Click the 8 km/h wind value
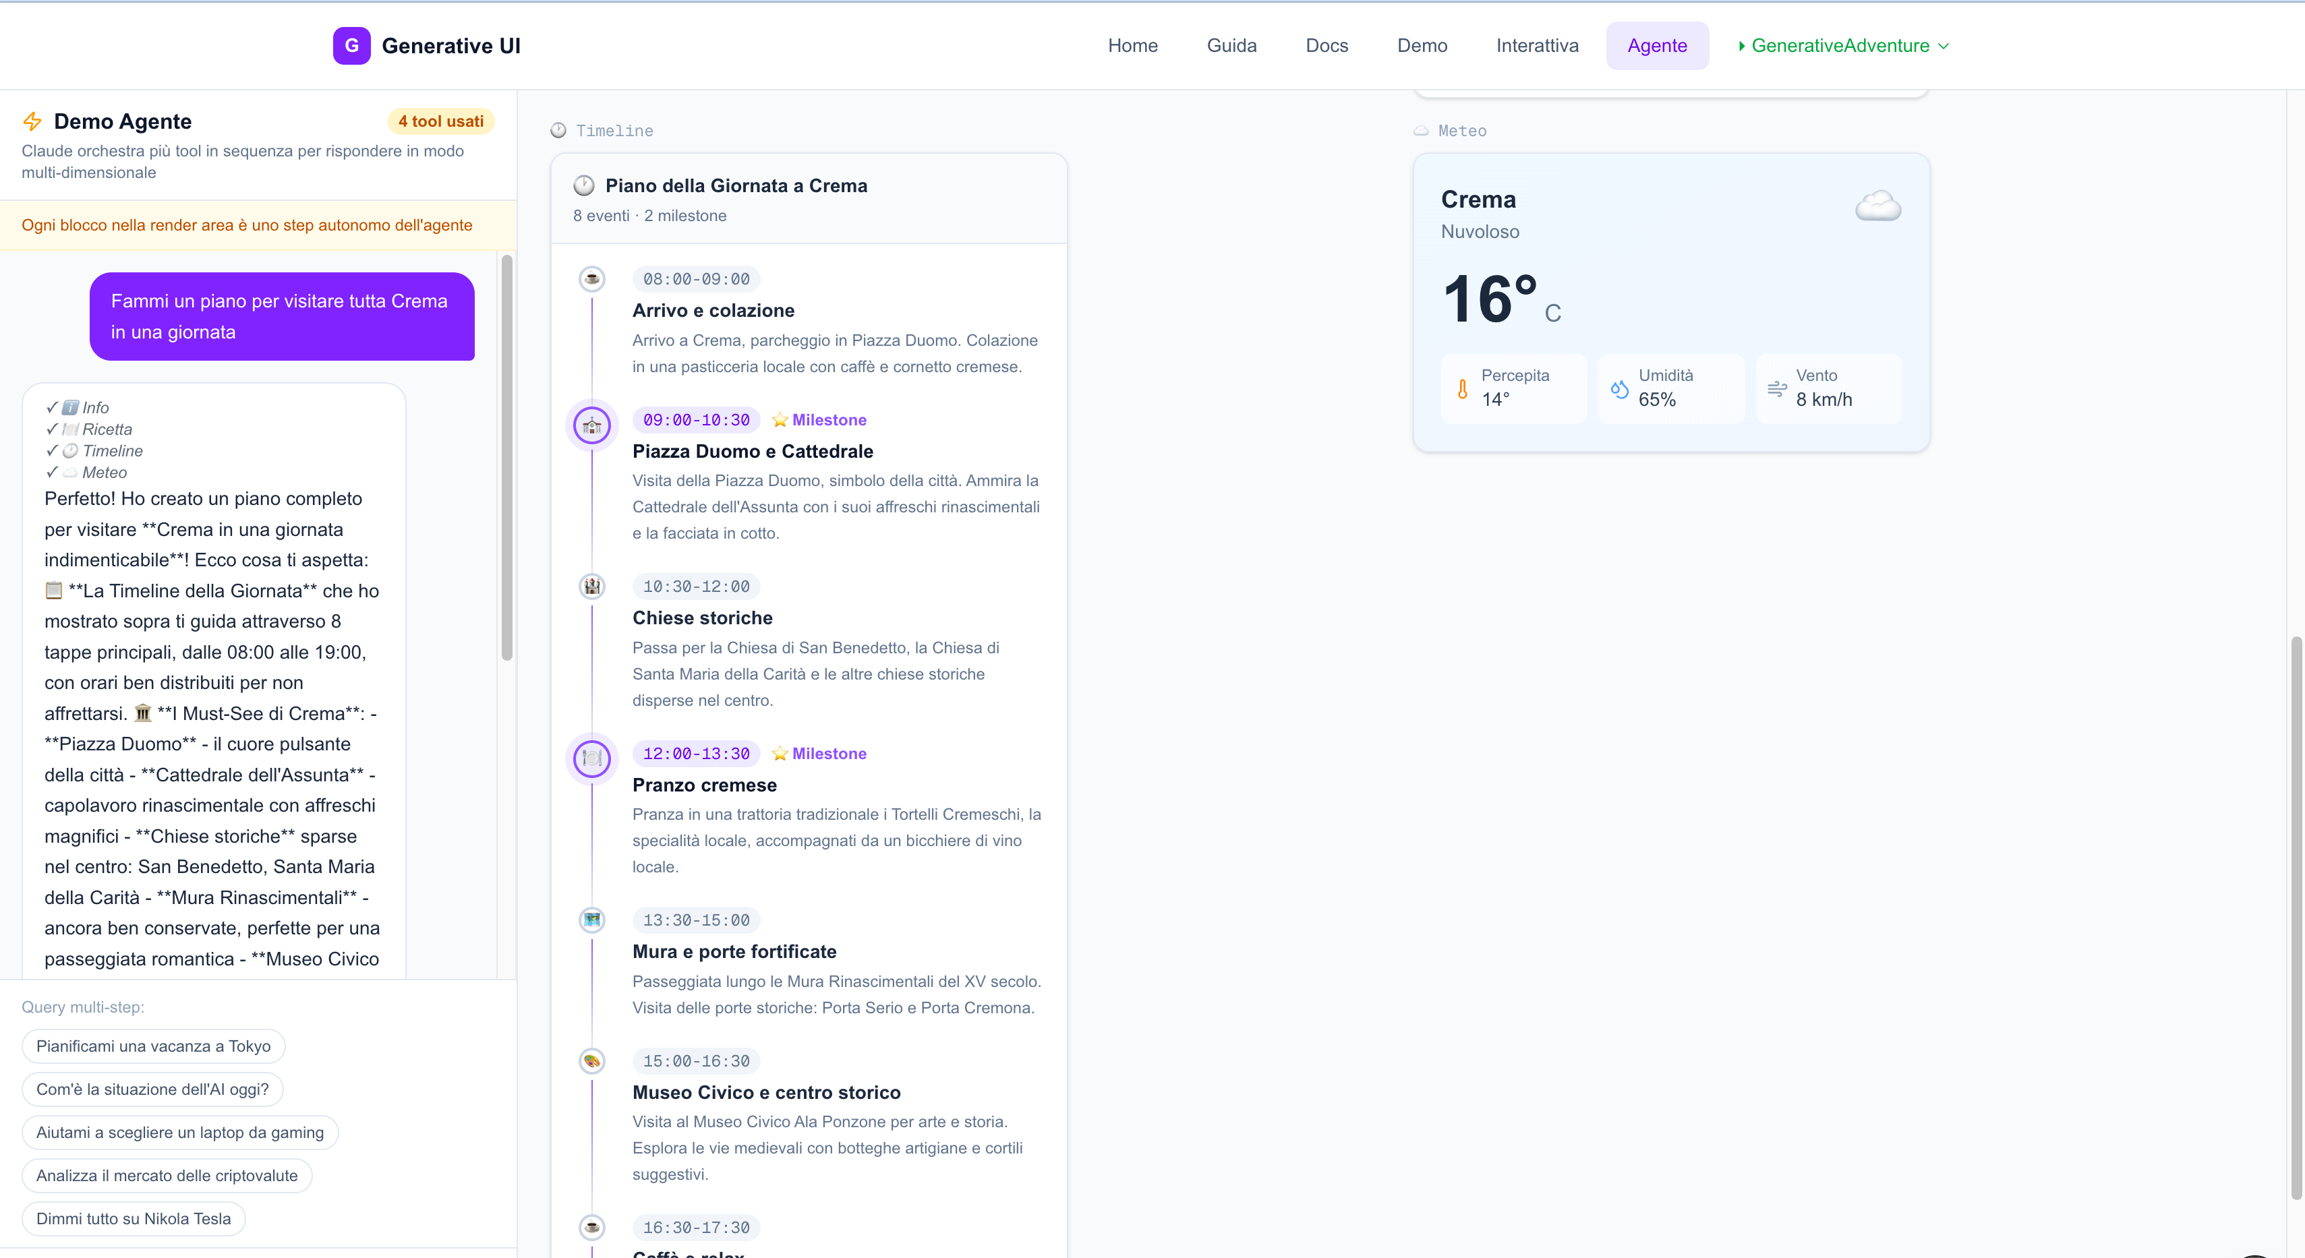2305x1258 pixels. [x=1823, y=400]
